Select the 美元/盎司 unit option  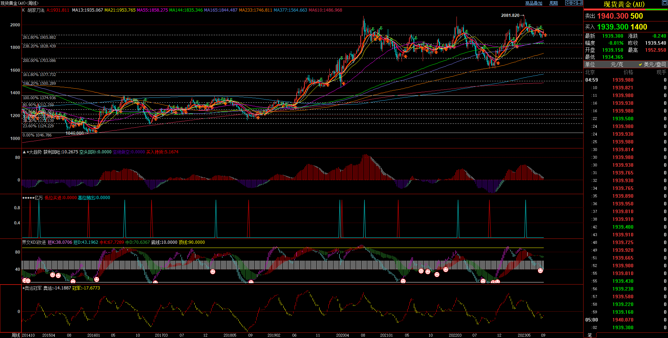(x=652, y=64)
